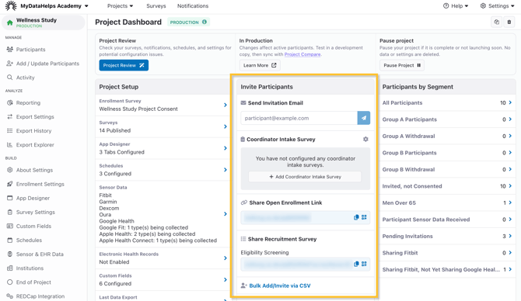The width and height of the screenshot is (521, 301).
Task: Select the Group A Participants segment
Action: (x=447, y=119)
